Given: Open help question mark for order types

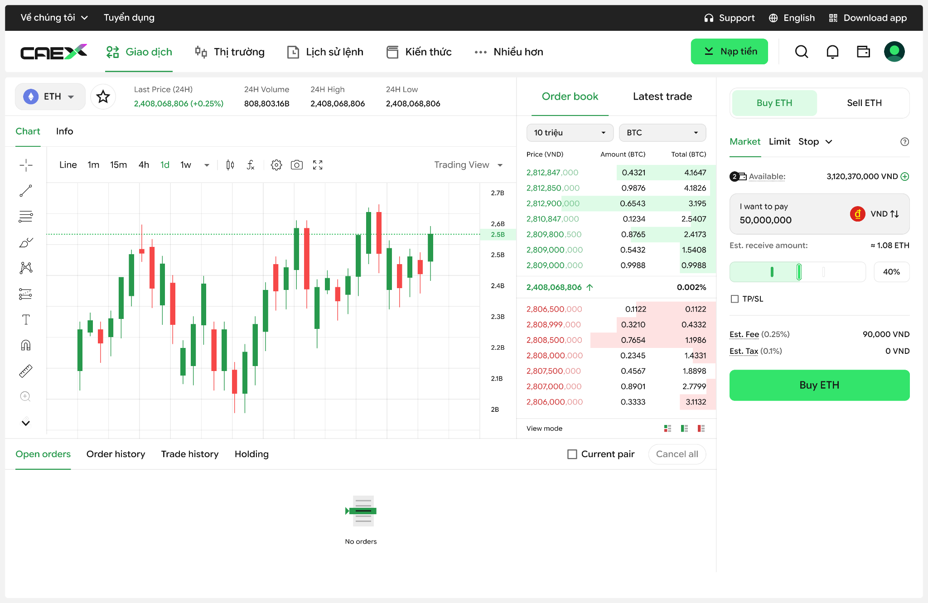Looking at the screenshot, I should click(x=904, y=142).
